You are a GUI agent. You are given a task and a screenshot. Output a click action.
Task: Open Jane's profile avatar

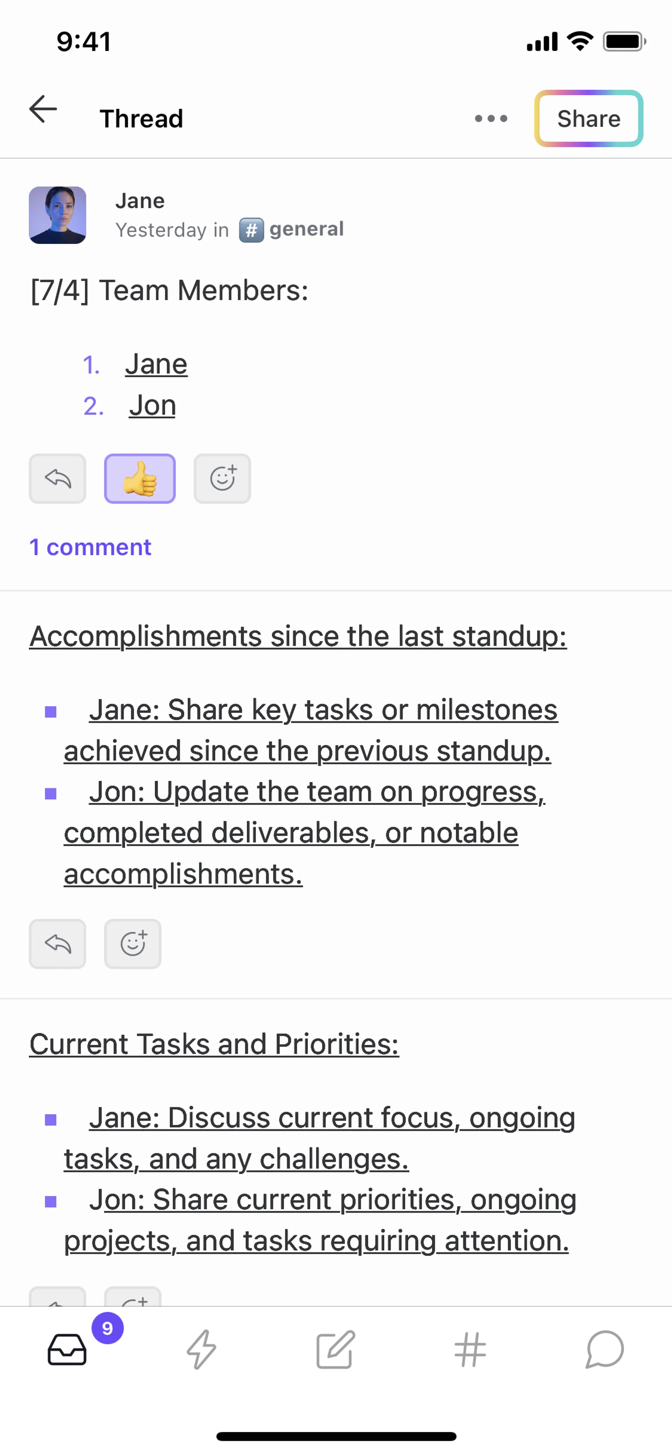(58, 215)
